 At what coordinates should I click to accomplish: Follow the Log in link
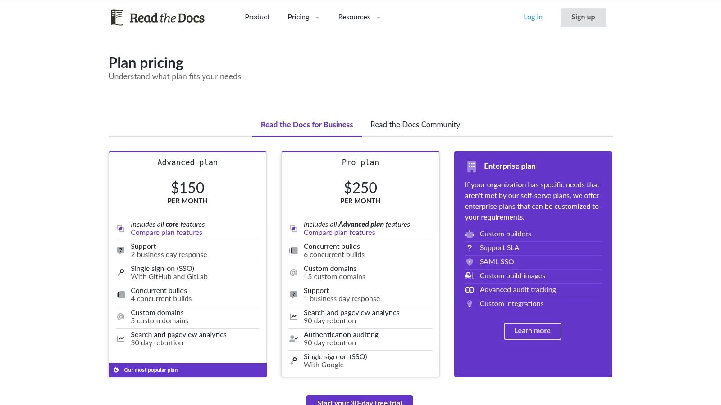pyautogui.click(x=533, y=17)
